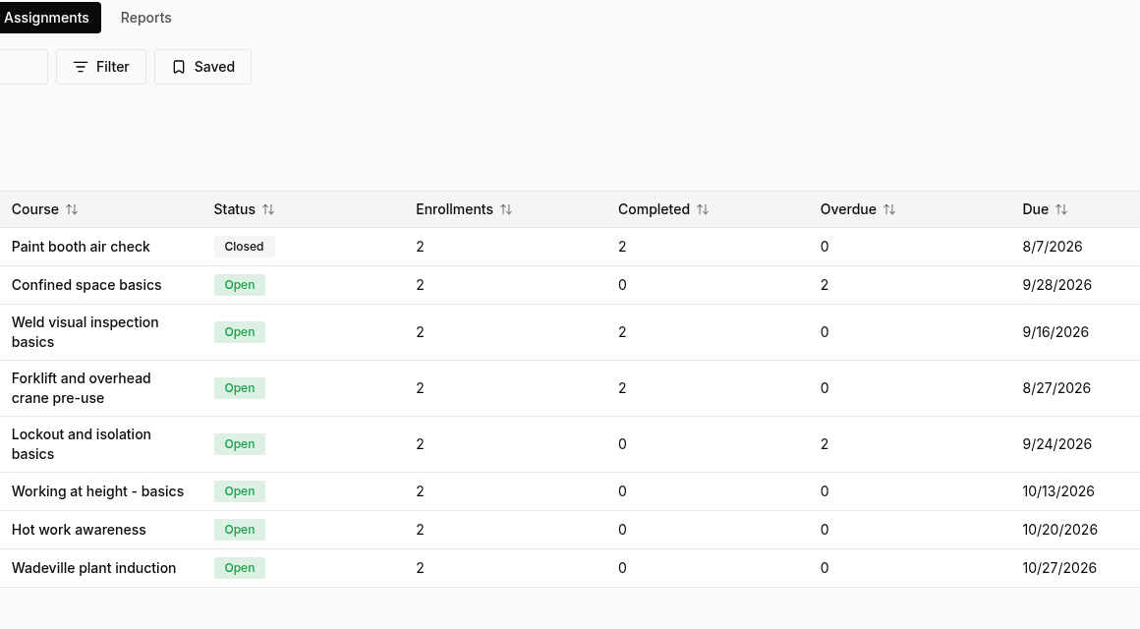Click the due date 8/27/2026
The image size is (1140, 629).
point(1056,388)
